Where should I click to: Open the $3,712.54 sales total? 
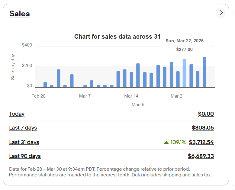pos(201,142)
